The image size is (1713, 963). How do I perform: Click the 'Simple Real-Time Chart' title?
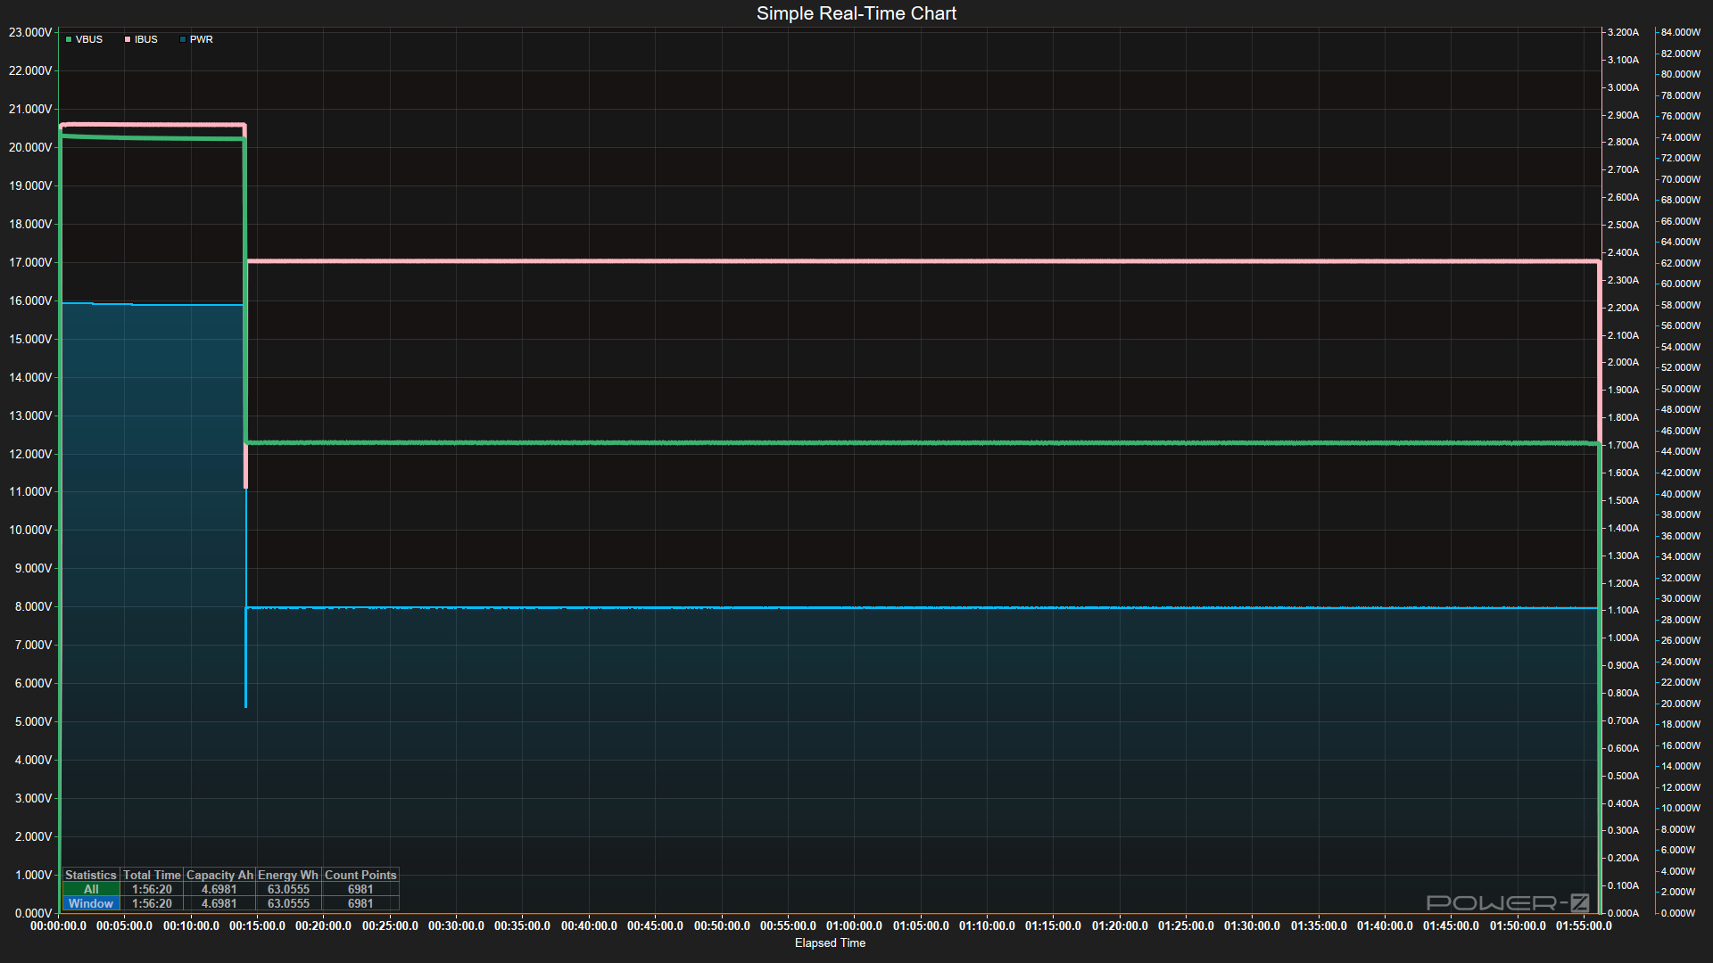click(856, 13)
